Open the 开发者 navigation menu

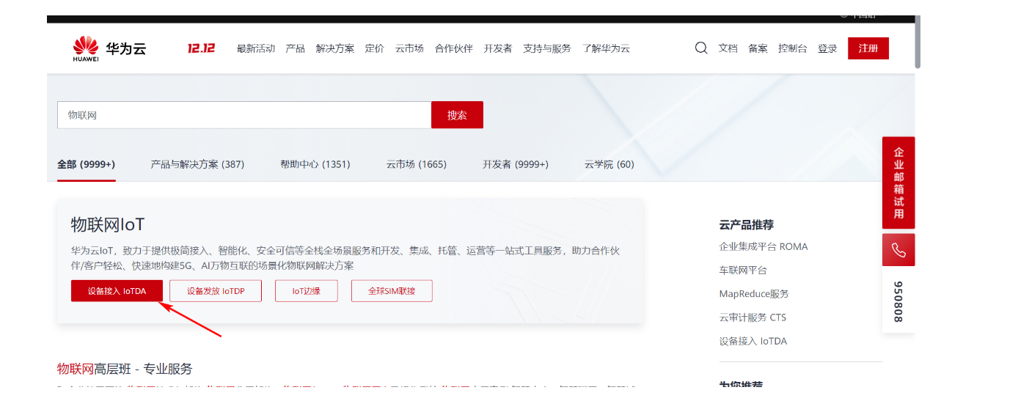tap(498, 48)
